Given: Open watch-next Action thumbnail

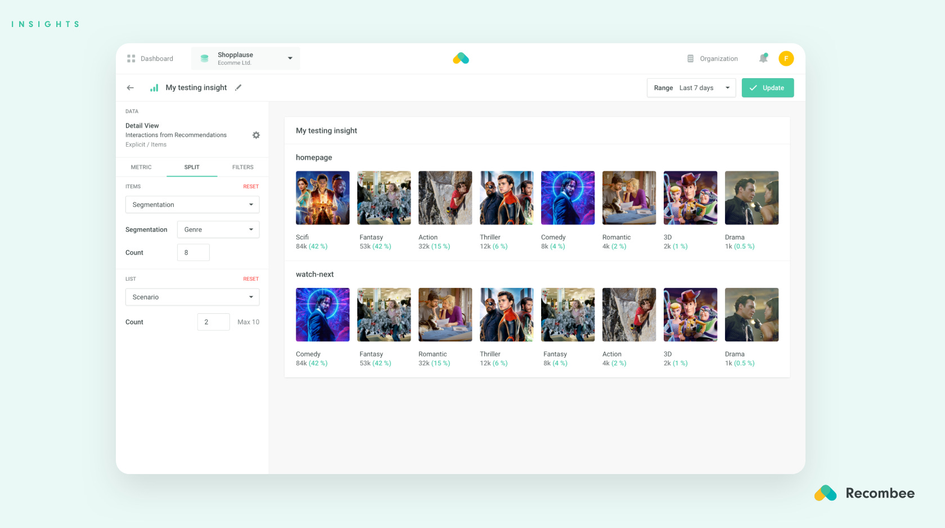Looking at the screenshot, I should point(629,315).
